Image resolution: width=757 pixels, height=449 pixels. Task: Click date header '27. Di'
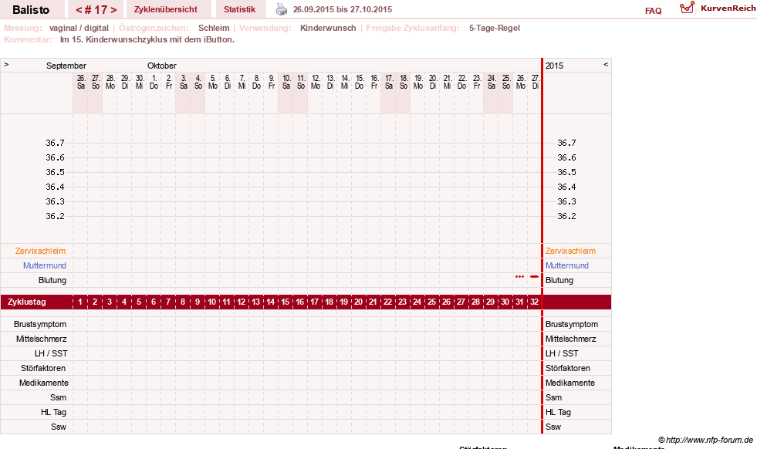(x=535, y=82)
